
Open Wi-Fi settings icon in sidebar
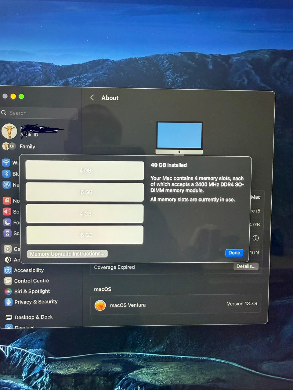point(6,162)
